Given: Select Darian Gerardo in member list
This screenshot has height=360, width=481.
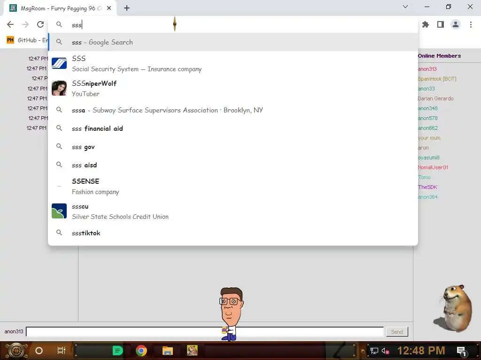Looking at the screenshot, I should tap(435, 98).
